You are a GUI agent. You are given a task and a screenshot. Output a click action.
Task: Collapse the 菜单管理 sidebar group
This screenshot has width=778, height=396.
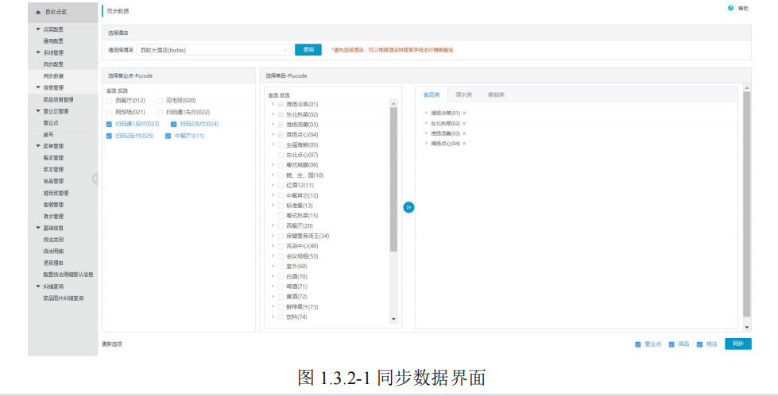pyautogui.click(x=38, y=146)
